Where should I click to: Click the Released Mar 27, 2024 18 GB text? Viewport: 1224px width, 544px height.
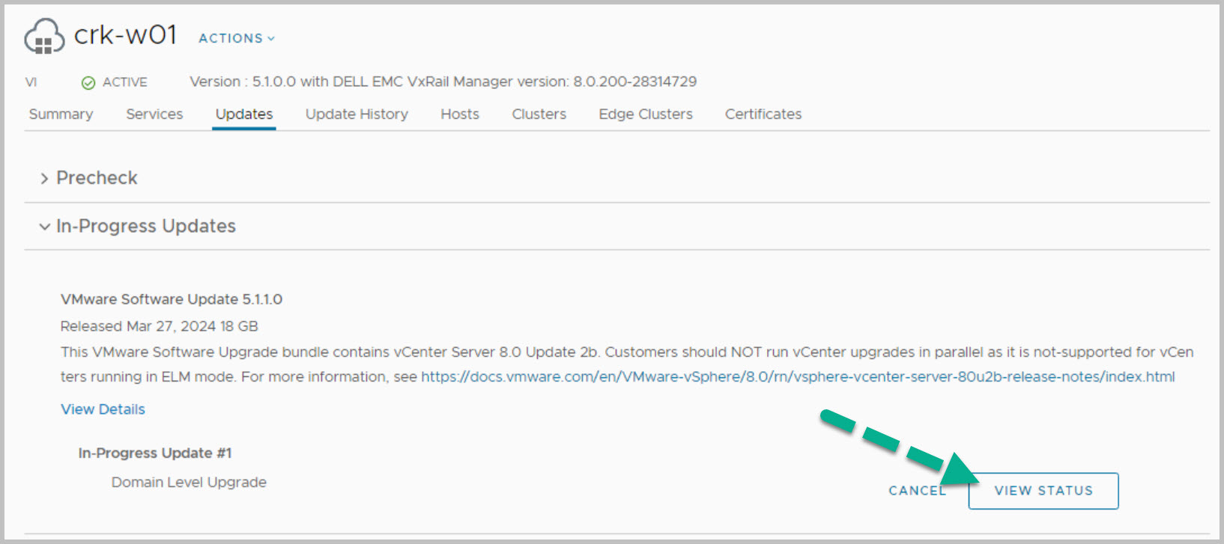coord(160,326)
